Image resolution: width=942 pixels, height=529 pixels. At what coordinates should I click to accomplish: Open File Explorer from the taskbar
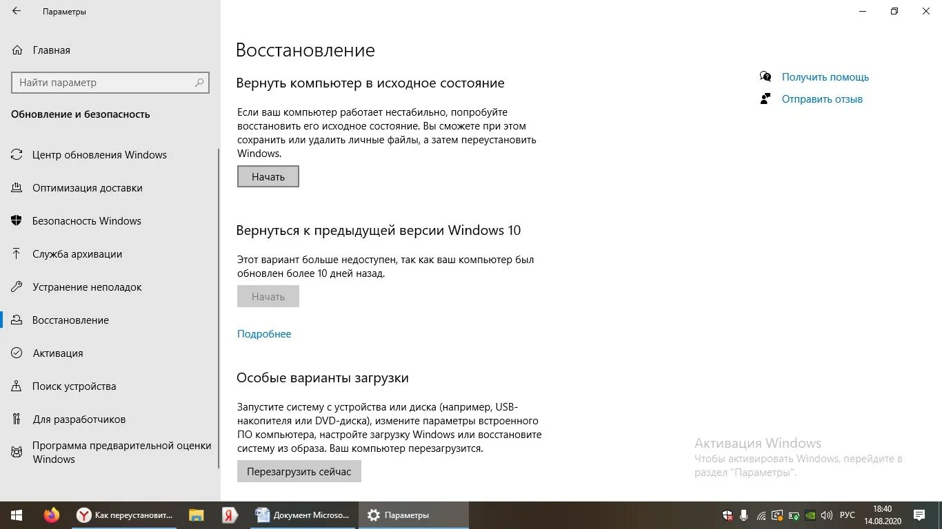click(x=197, y=515)
